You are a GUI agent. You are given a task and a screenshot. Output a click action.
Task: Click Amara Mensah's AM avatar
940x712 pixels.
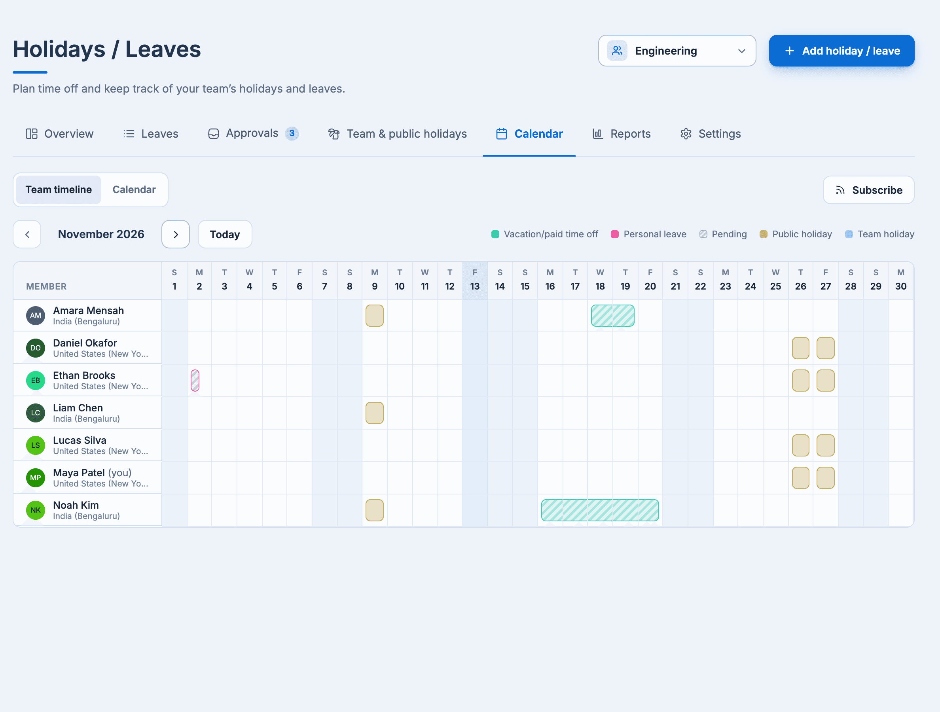36,316
